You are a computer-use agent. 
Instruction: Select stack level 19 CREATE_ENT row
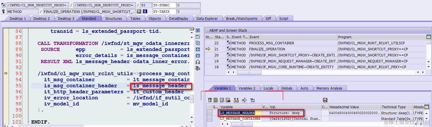(x=316, y=61)
